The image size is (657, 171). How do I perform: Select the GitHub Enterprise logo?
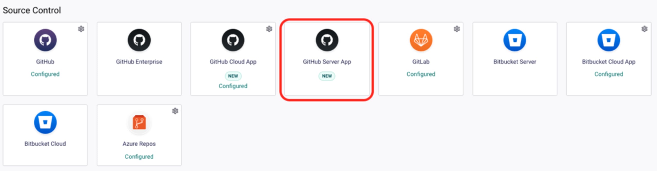[139, 40]
